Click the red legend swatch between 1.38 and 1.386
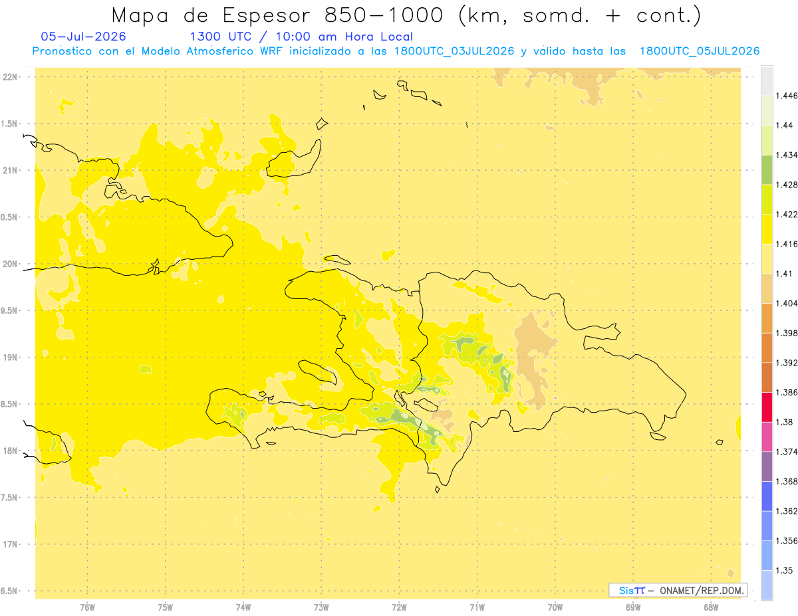This screenshot has width=798, height=616. [x=767, y=407]
